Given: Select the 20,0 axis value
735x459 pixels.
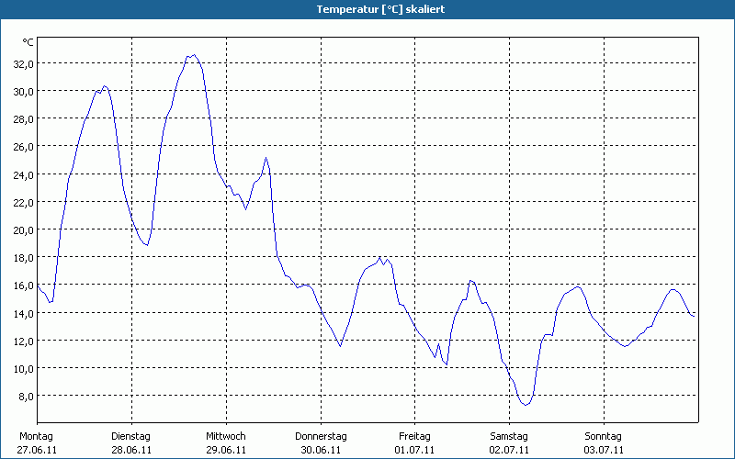Looking at the screenshot, I should click(x=24, y=230).
